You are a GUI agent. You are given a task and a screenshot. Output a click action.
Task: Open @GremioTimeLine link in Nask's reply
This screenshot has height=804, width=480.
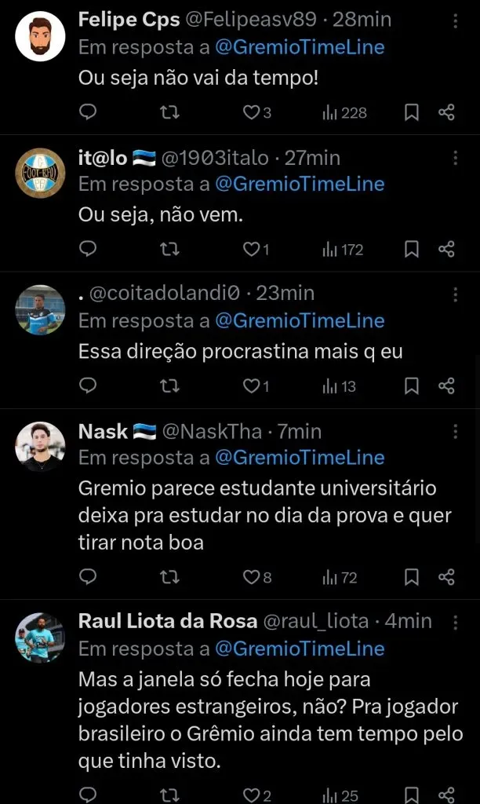click(x=300, y=457)
